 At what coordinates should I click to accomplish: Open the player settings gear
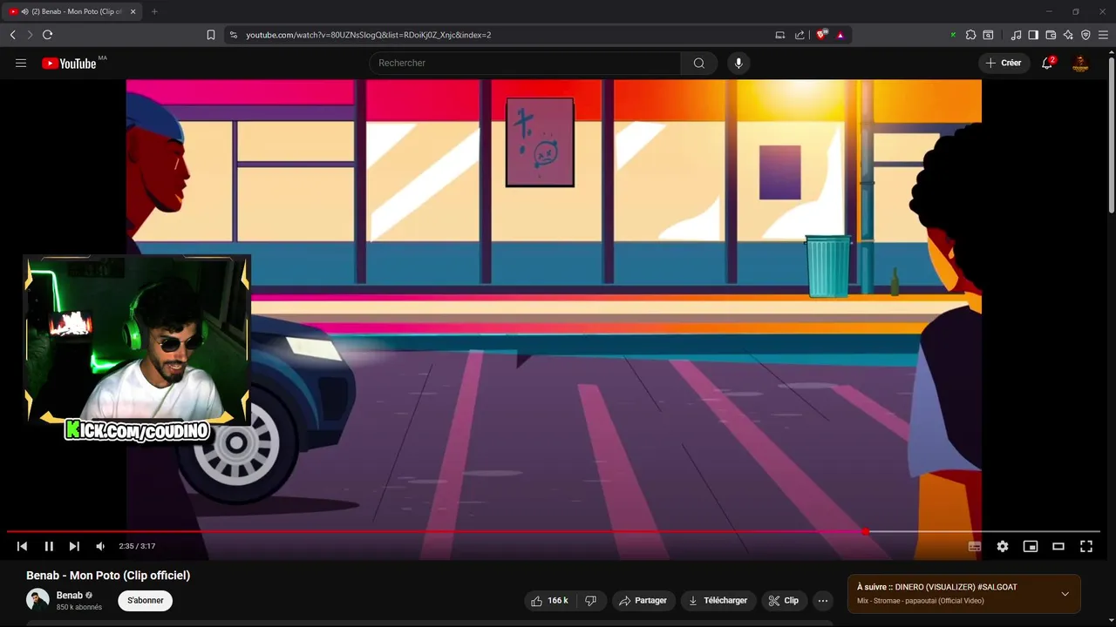pos(1003,546)
